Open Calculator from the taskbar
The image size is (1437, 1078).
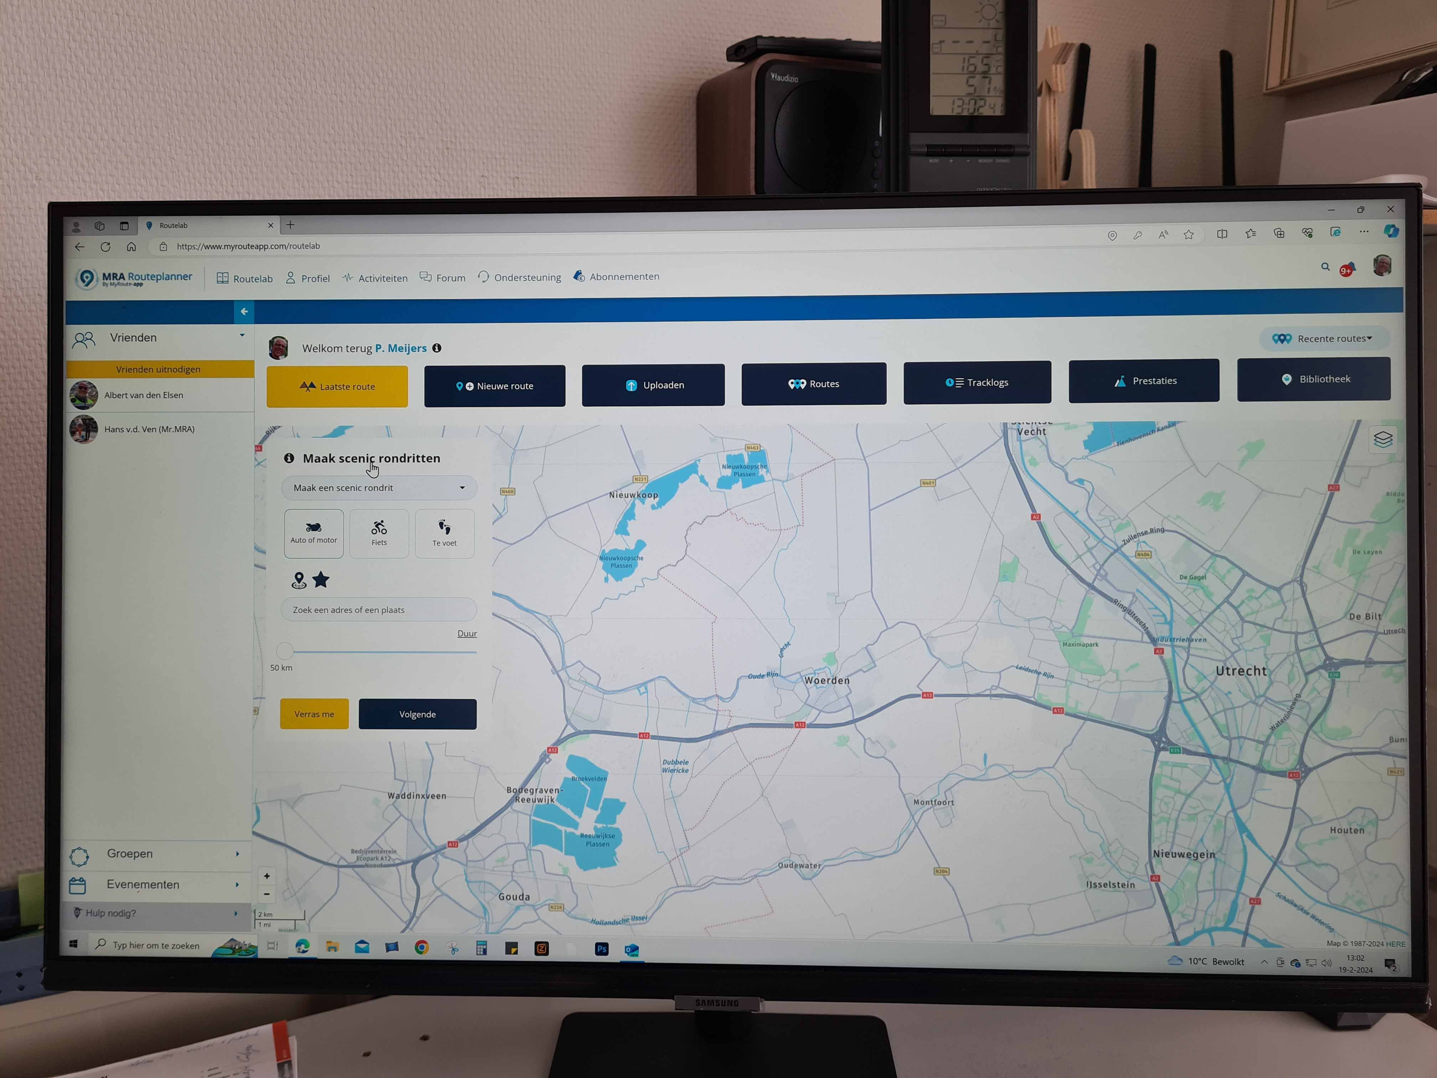(481, 948)
